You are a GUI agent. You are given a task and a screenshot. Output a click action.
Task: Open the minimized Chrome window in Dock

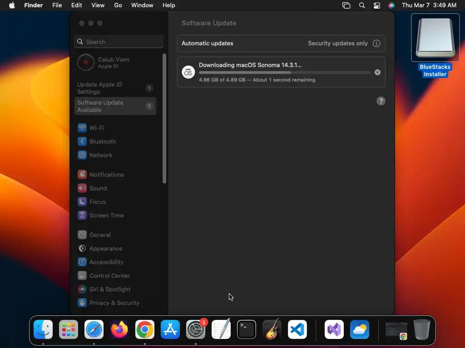tap(396, 330)
